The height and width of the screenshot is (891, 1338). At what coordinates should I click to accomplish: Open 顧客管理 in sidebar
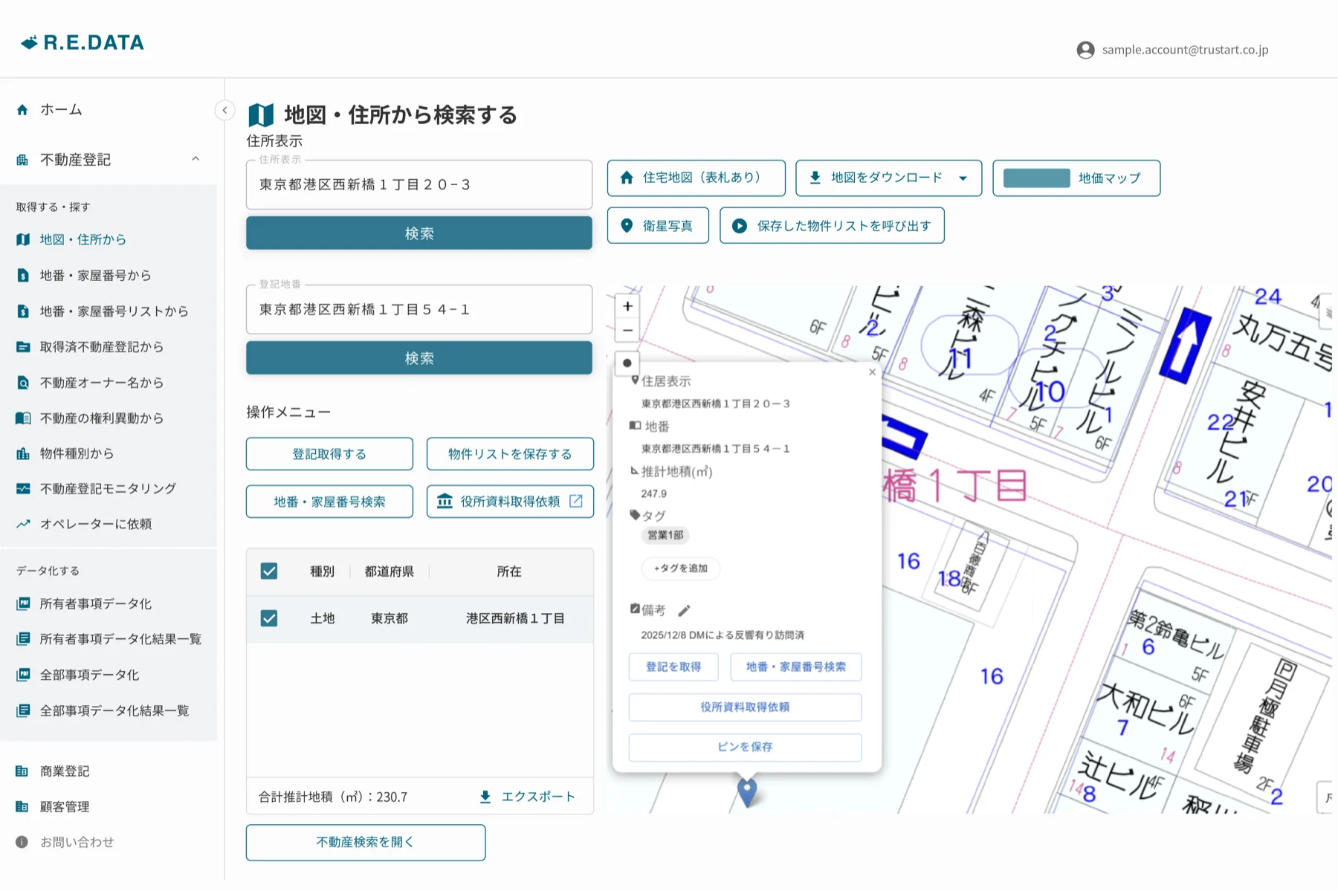coord(65,806)
